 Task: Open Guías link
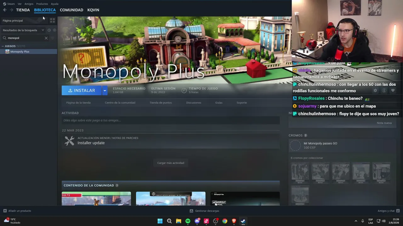click(x=219, y=103)
